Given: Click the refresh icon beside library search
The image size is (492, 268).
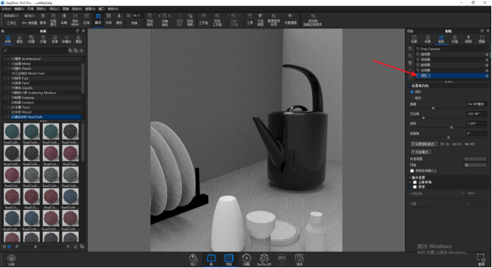Looking at the screenshot, I should point(82,50).
